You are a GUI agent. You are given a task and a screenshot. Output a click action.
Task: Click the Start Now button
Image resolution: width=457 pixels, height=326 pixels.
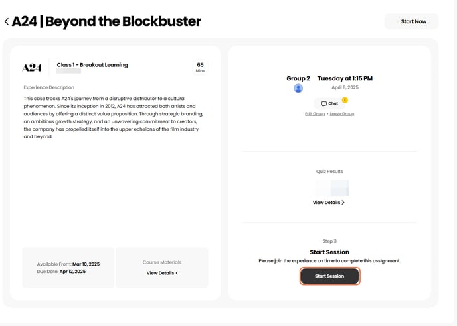coord(413,21)
